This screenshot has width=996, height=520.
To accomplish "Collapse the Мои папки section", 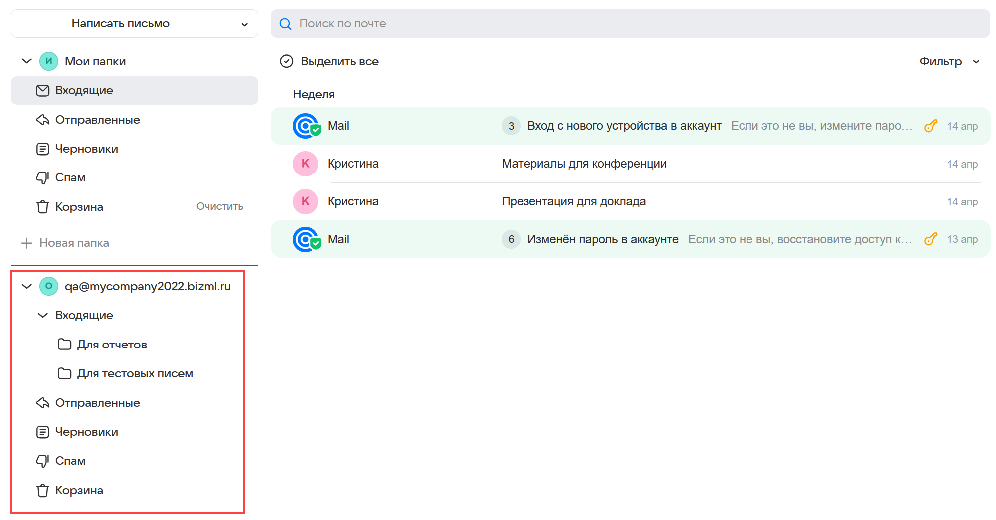I will point(27,61).
